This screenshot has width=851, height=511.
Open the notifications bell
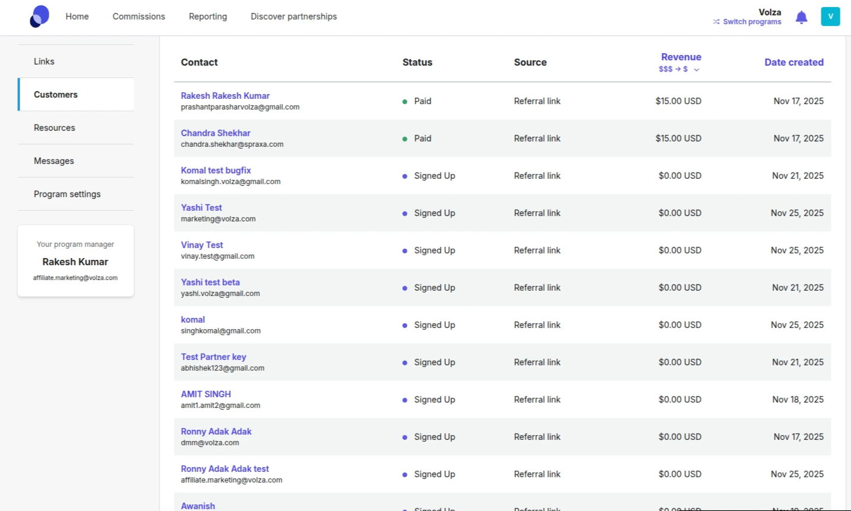[x=801, y=17]
